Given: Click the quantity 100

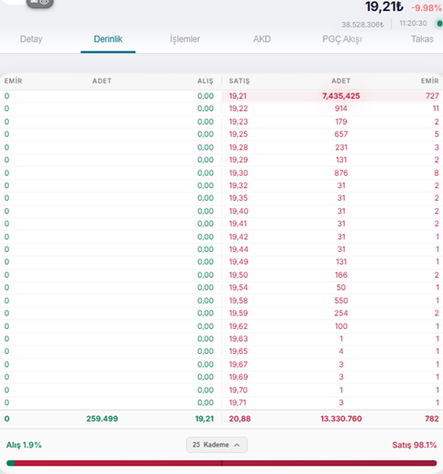Looking at the screenshot, I should point(341,326).
